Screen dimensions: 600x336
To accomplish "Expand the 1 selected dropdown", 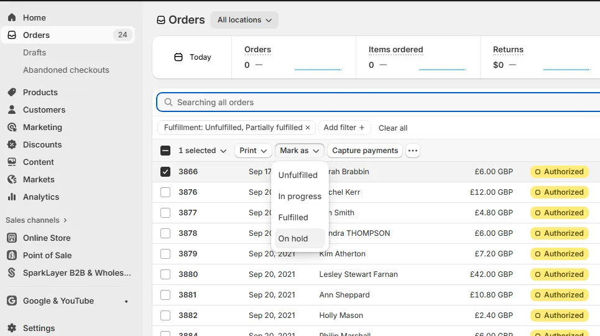I will [x=203, y=151].
